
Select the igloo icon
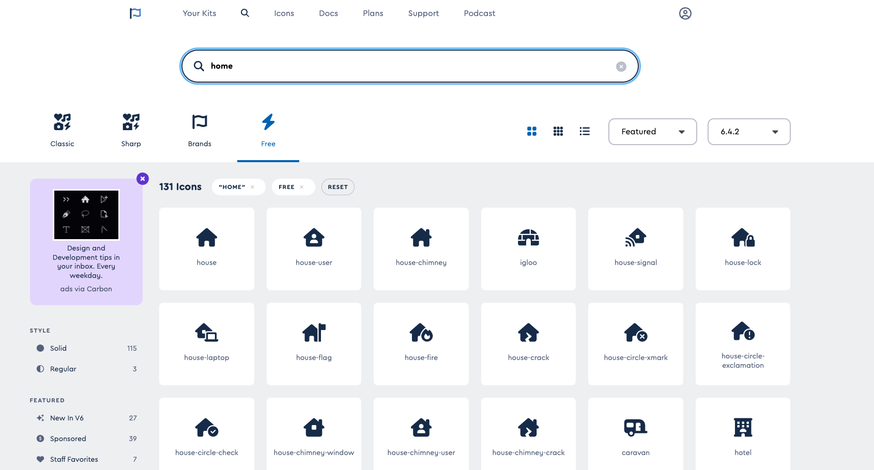click(528, 249)
